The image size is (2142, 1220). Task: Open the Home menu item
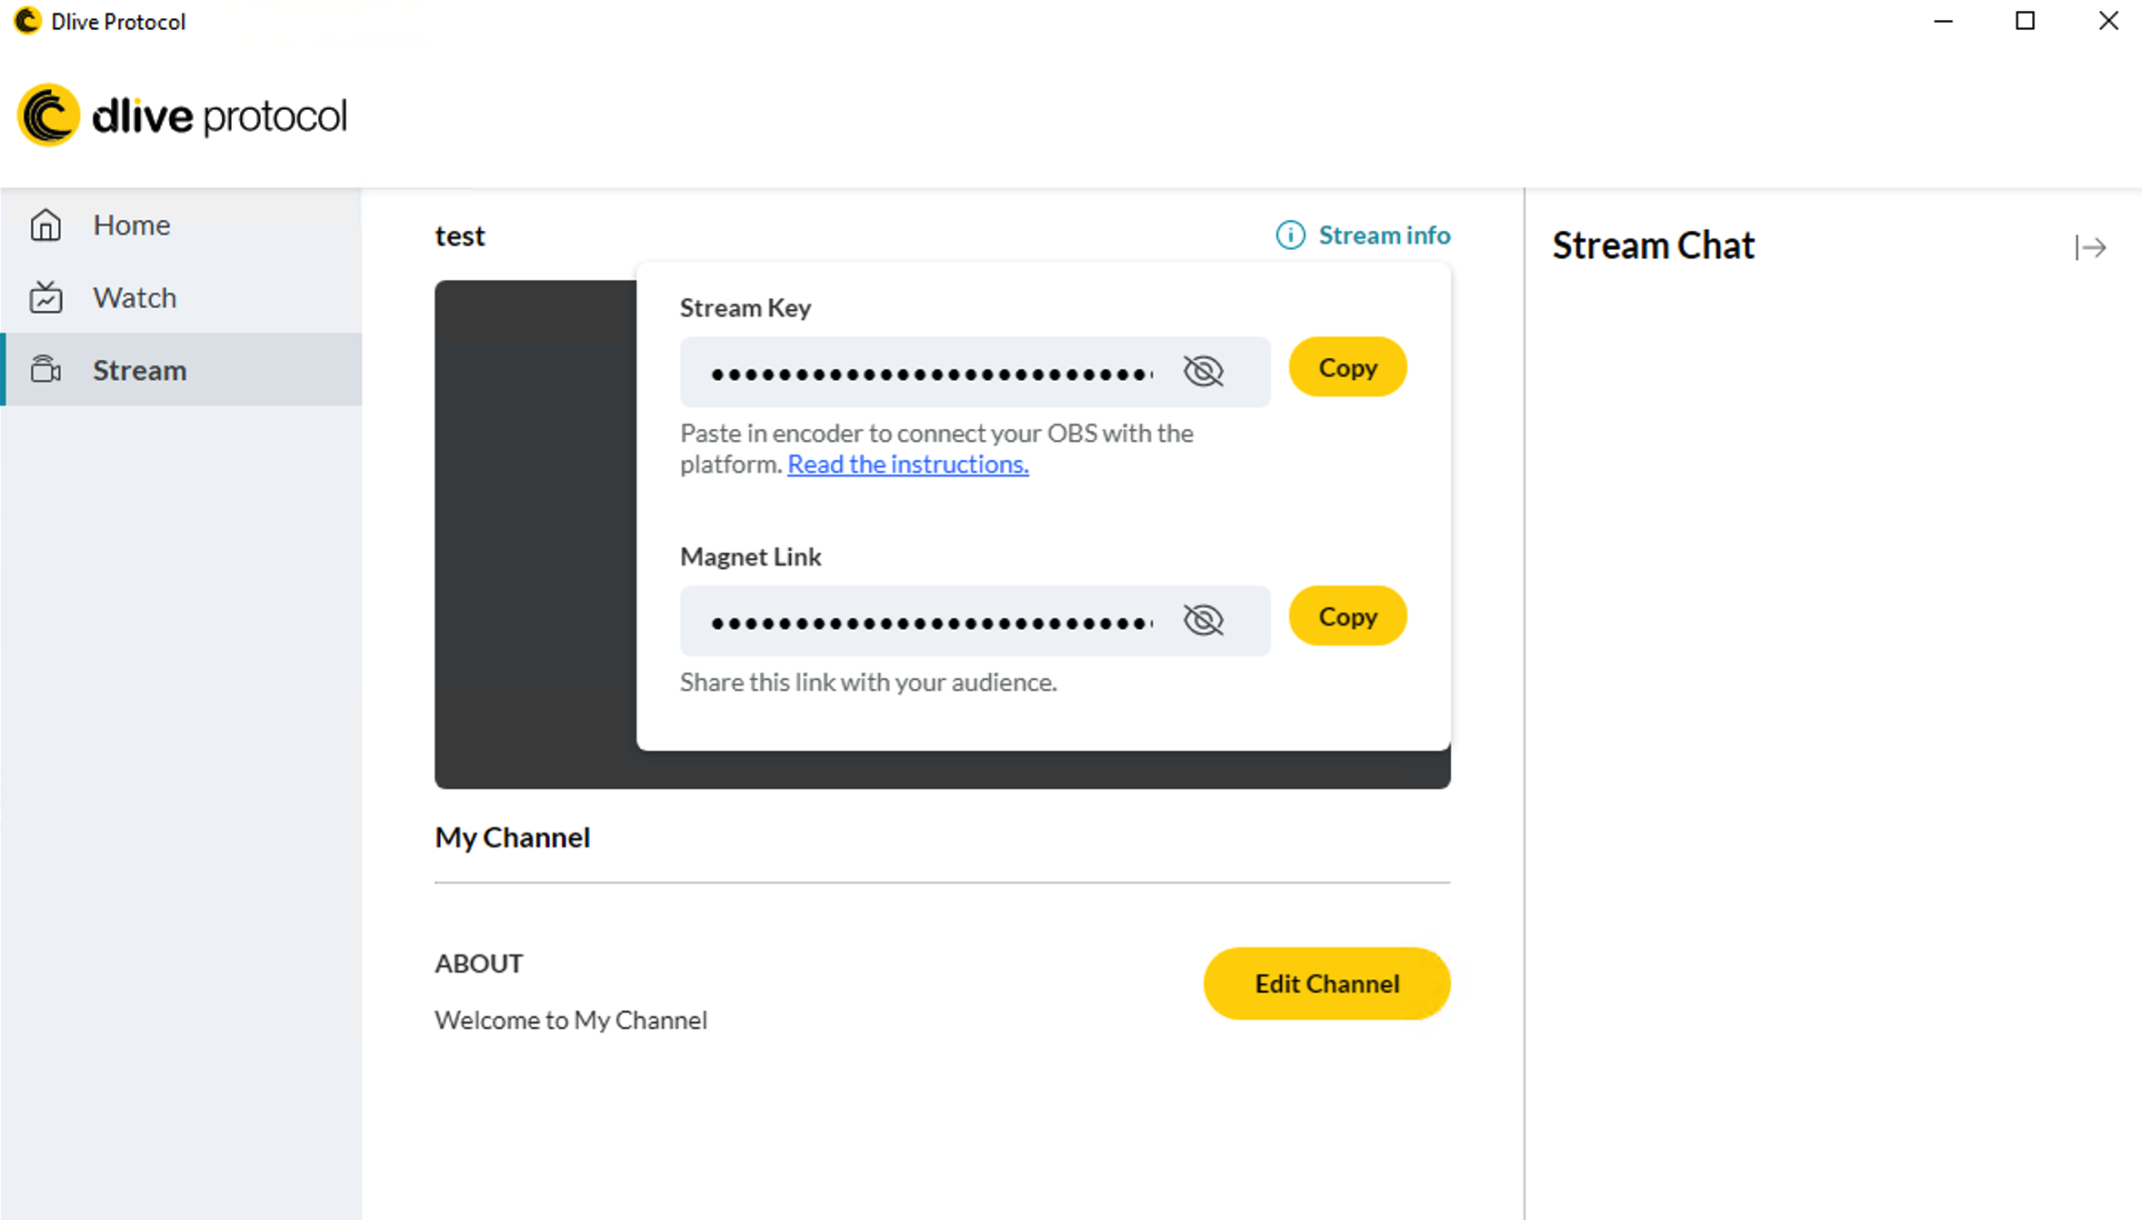click(132, 225)
